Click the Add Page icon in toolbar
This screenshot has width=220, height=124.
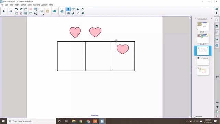(x=16, y=13)
